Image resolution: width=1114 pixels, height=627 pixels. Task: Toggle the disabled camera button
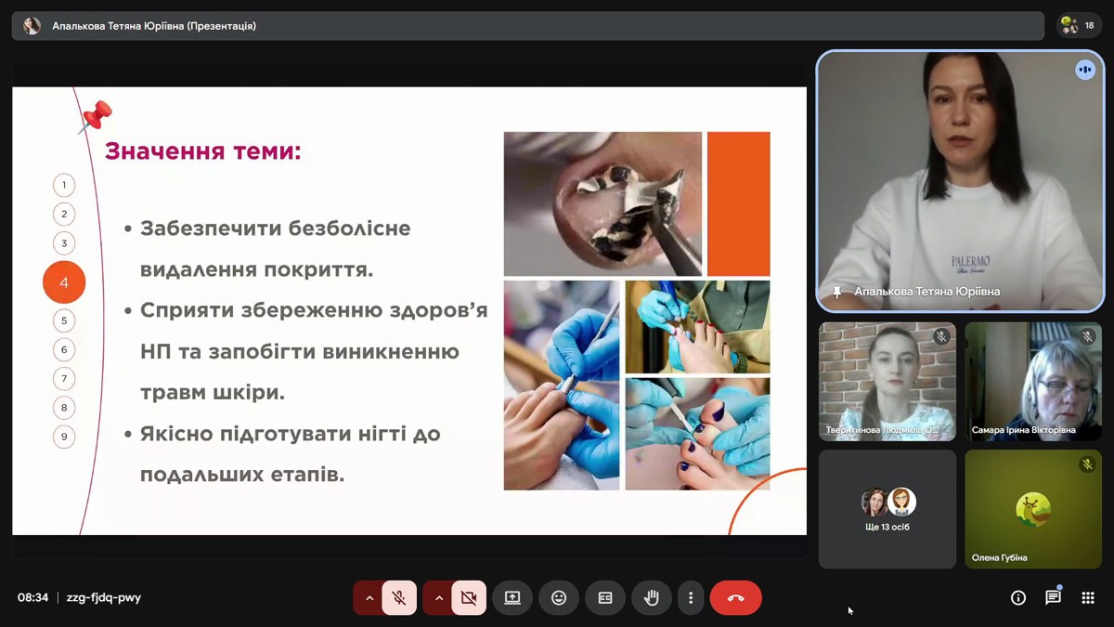click(x=469, y=598)
